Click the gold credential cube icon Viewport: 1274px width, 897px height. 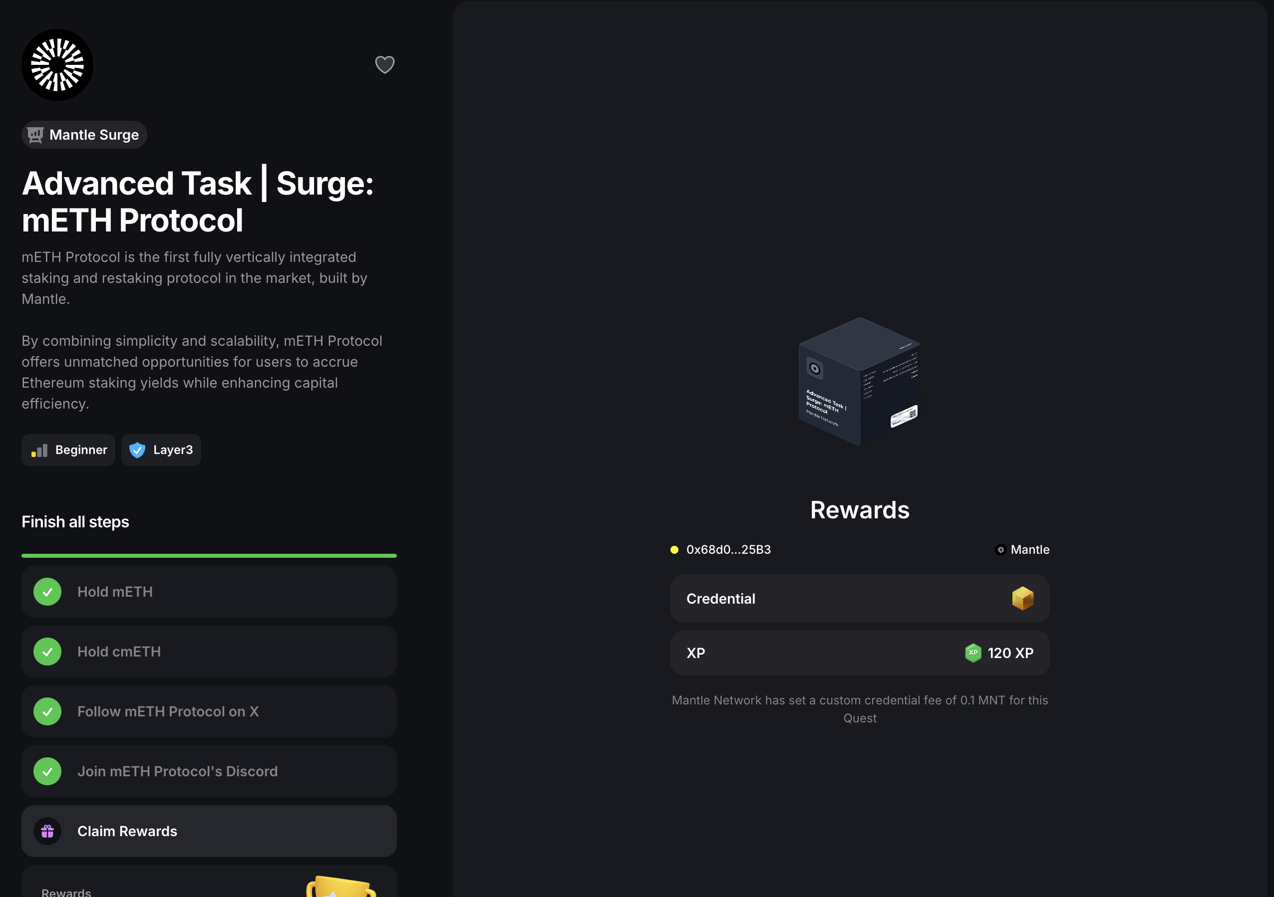(x=1022, y=599)
